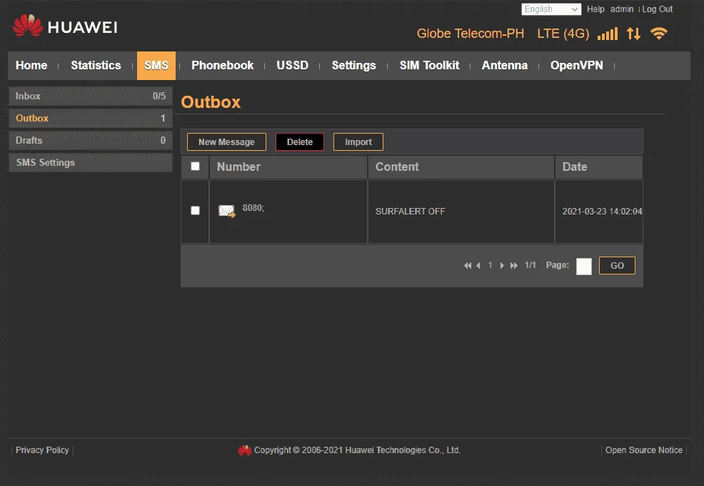
Task: Switch to Statistics tab
Action: click(96, 65)
